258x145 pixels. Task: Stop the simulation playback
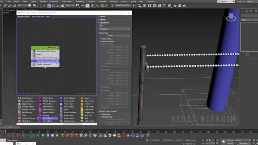coord(52,135)
